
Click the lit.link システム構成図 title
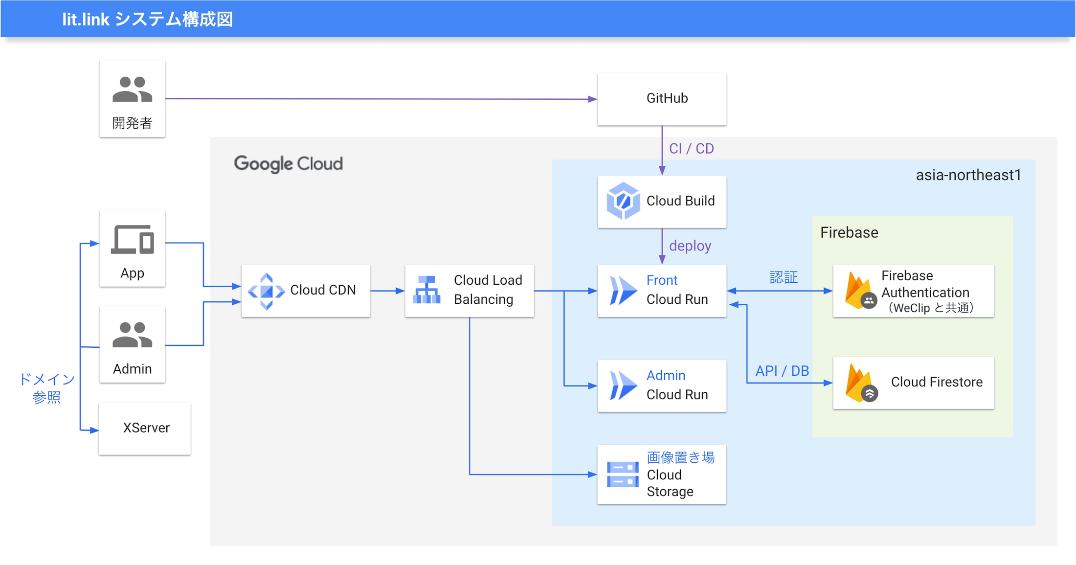148,19
